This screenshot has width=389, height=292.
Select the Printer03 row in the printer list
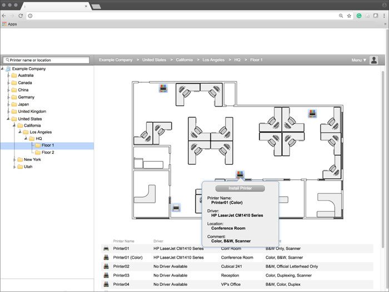121,275
